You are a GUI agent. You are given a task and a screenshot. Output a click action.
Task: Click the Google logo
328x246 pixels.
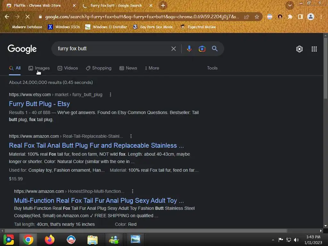(22, 49)
